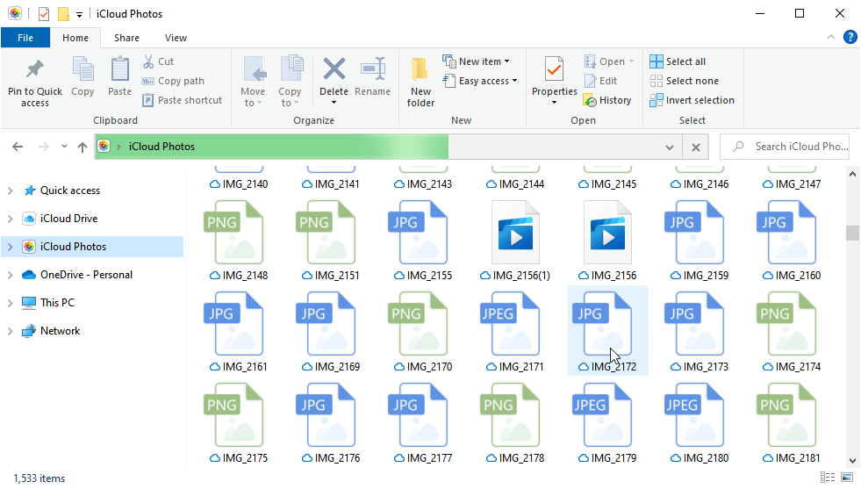
Task: Click the Paste icon in the ribbon
Action: point(119,70)
